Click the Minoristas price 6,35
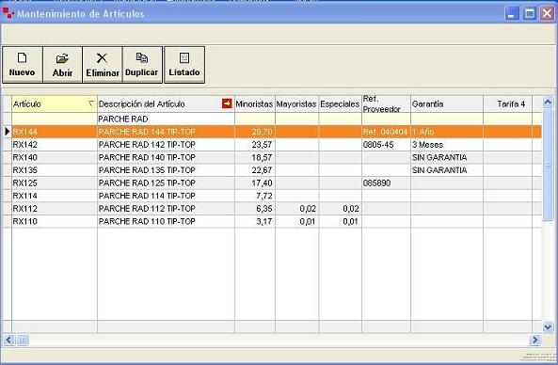 (264, 209)
